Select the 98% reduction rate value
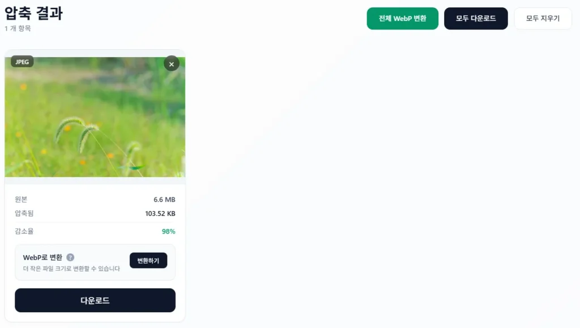Viewport: 580px width, 328px height. click(x=168, y=232)
